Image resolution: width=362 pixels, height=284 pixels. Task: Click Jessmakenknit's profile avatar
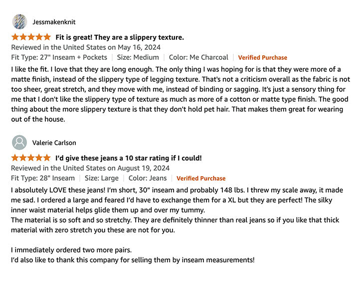[19, 22]
